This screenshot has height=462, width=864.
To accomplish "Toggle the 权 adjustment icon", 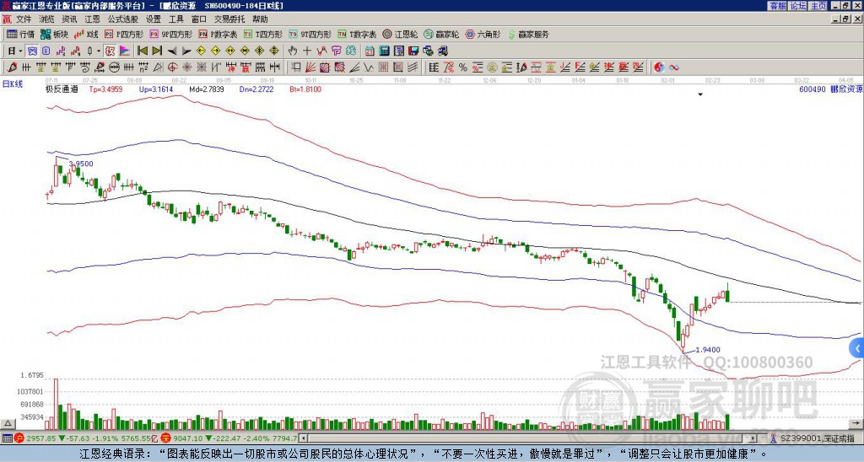I will coord(110,51).
